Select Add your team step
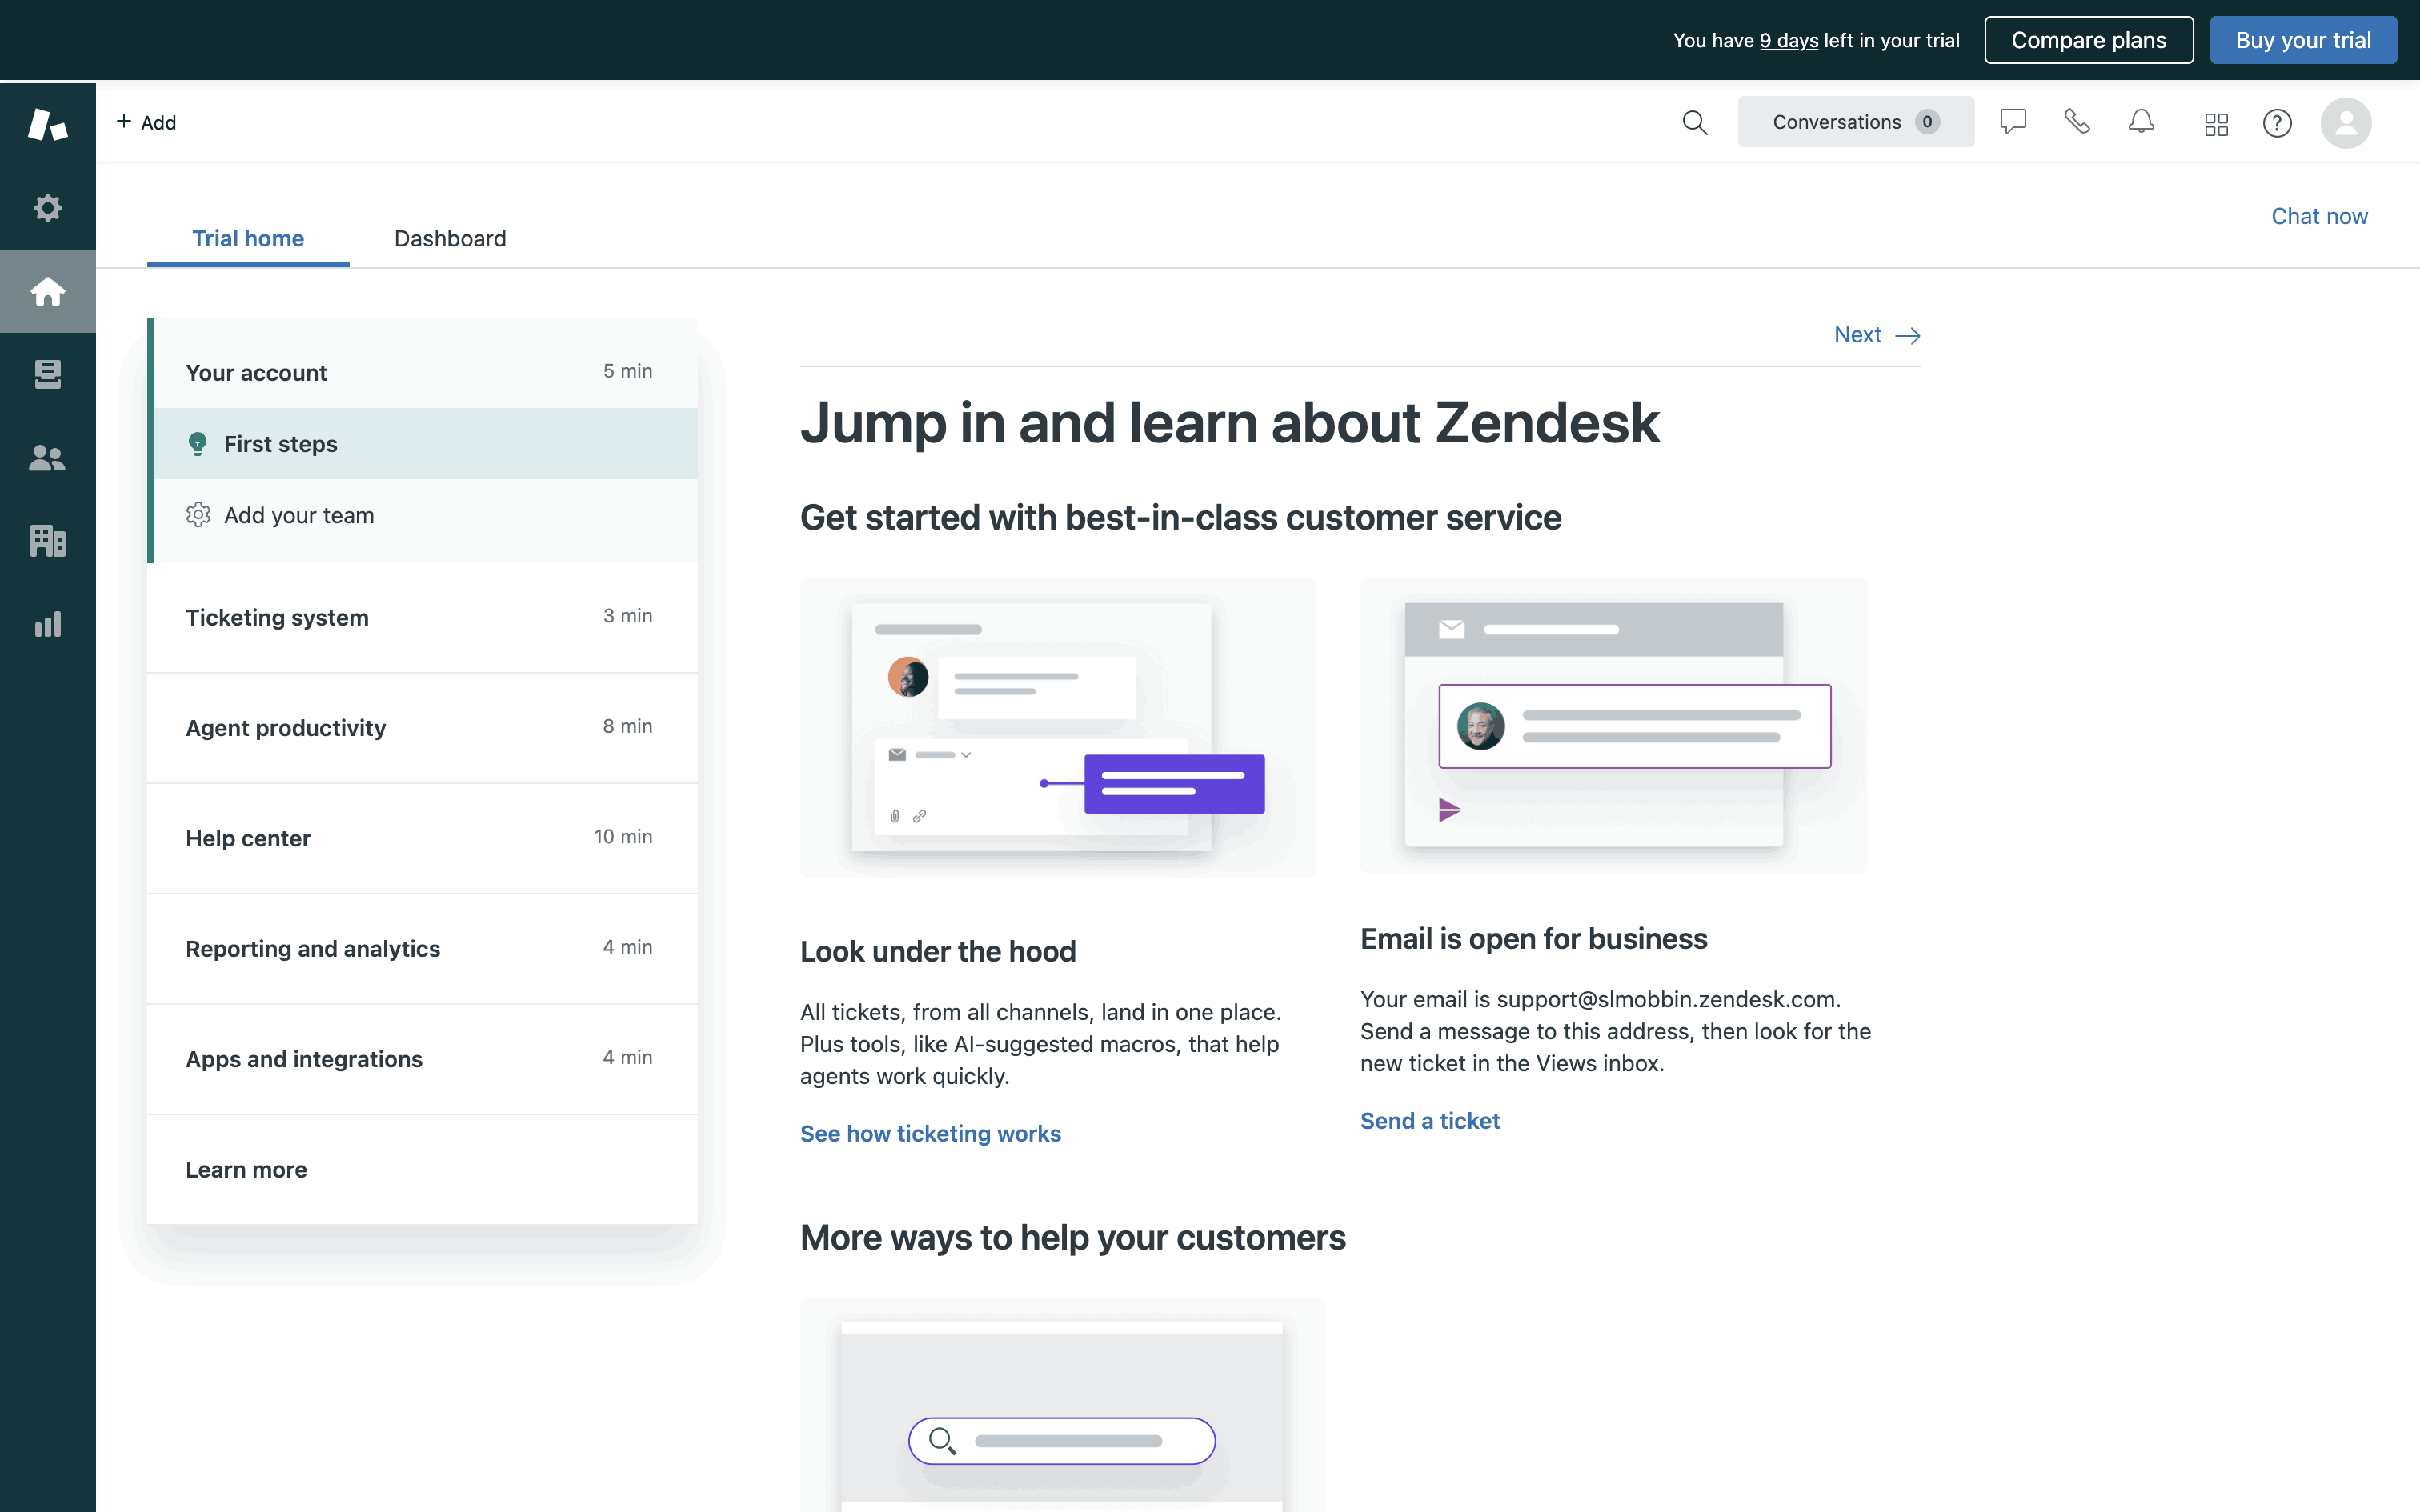The image size is (2420, 1512). pos(299,515)
